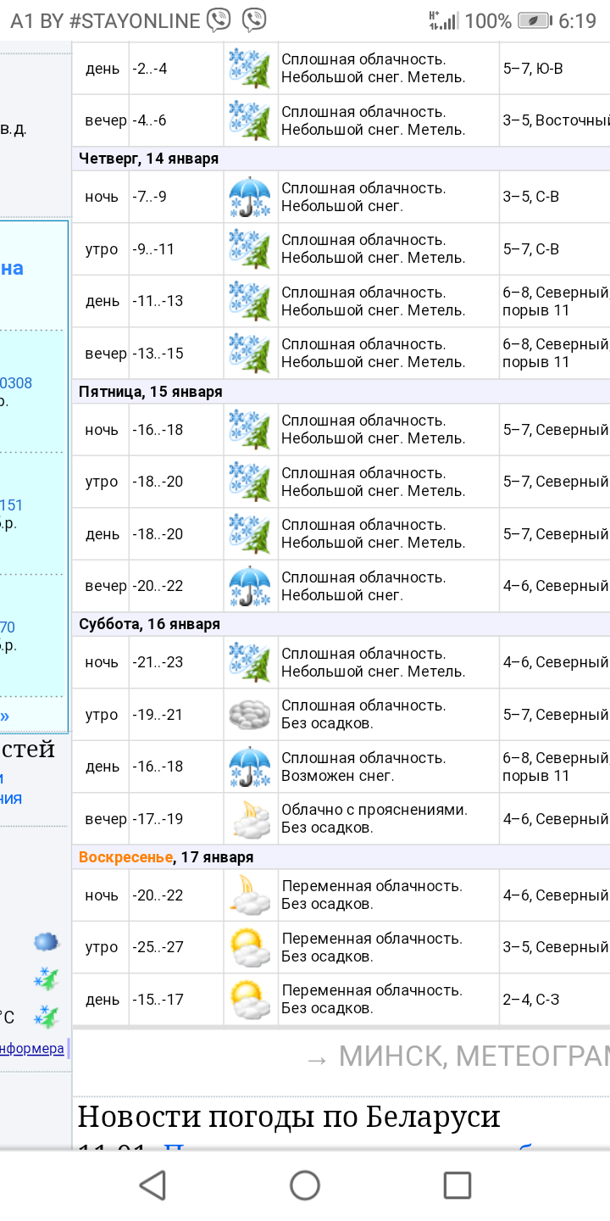Tap the moon-cloud icon for Saturday evening

click(x=250, y=819)
